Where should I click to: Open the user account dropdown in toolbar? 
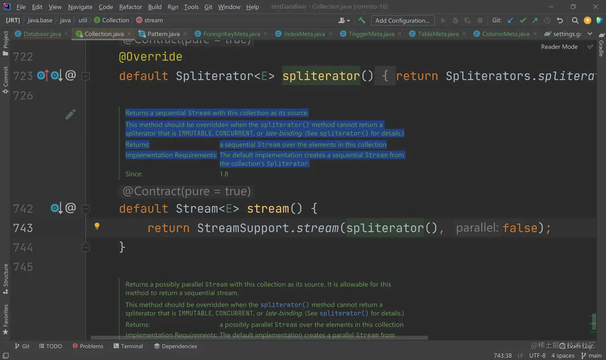click(344, 20)
